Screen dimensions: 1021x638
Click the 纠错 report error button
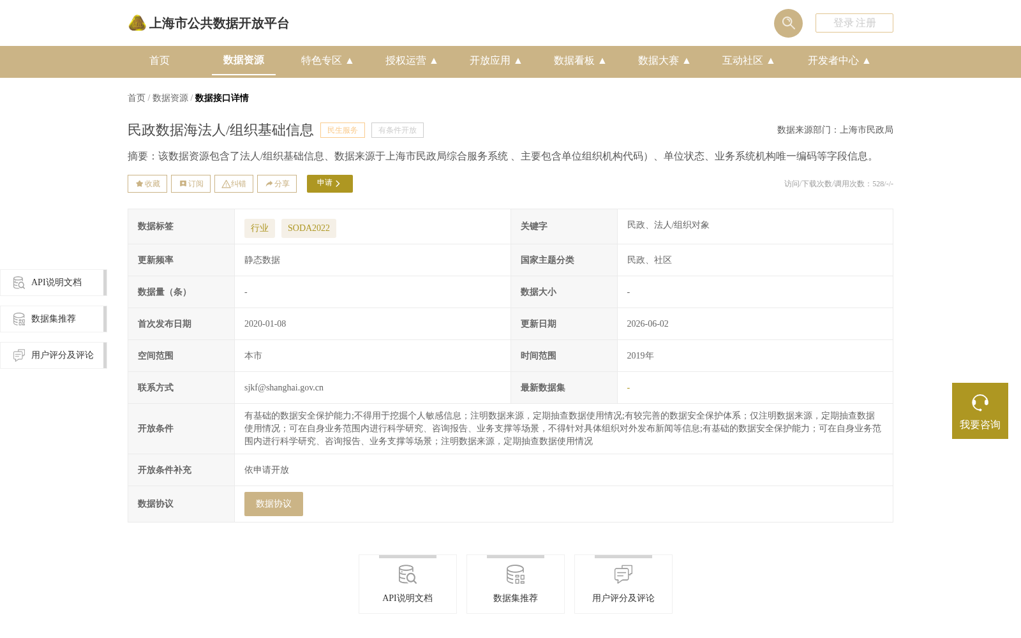[x=234, y=184]
